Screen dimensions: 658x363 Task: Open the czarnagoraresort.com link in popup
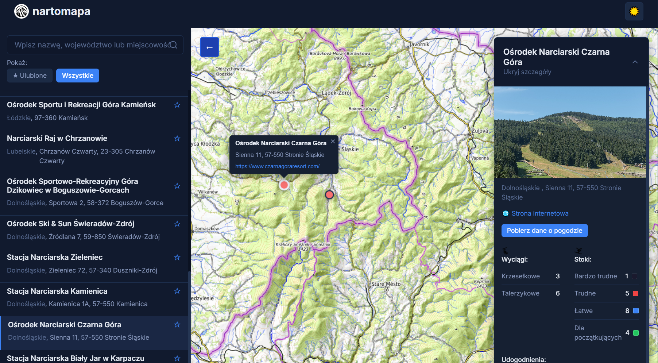coord(277,166)
